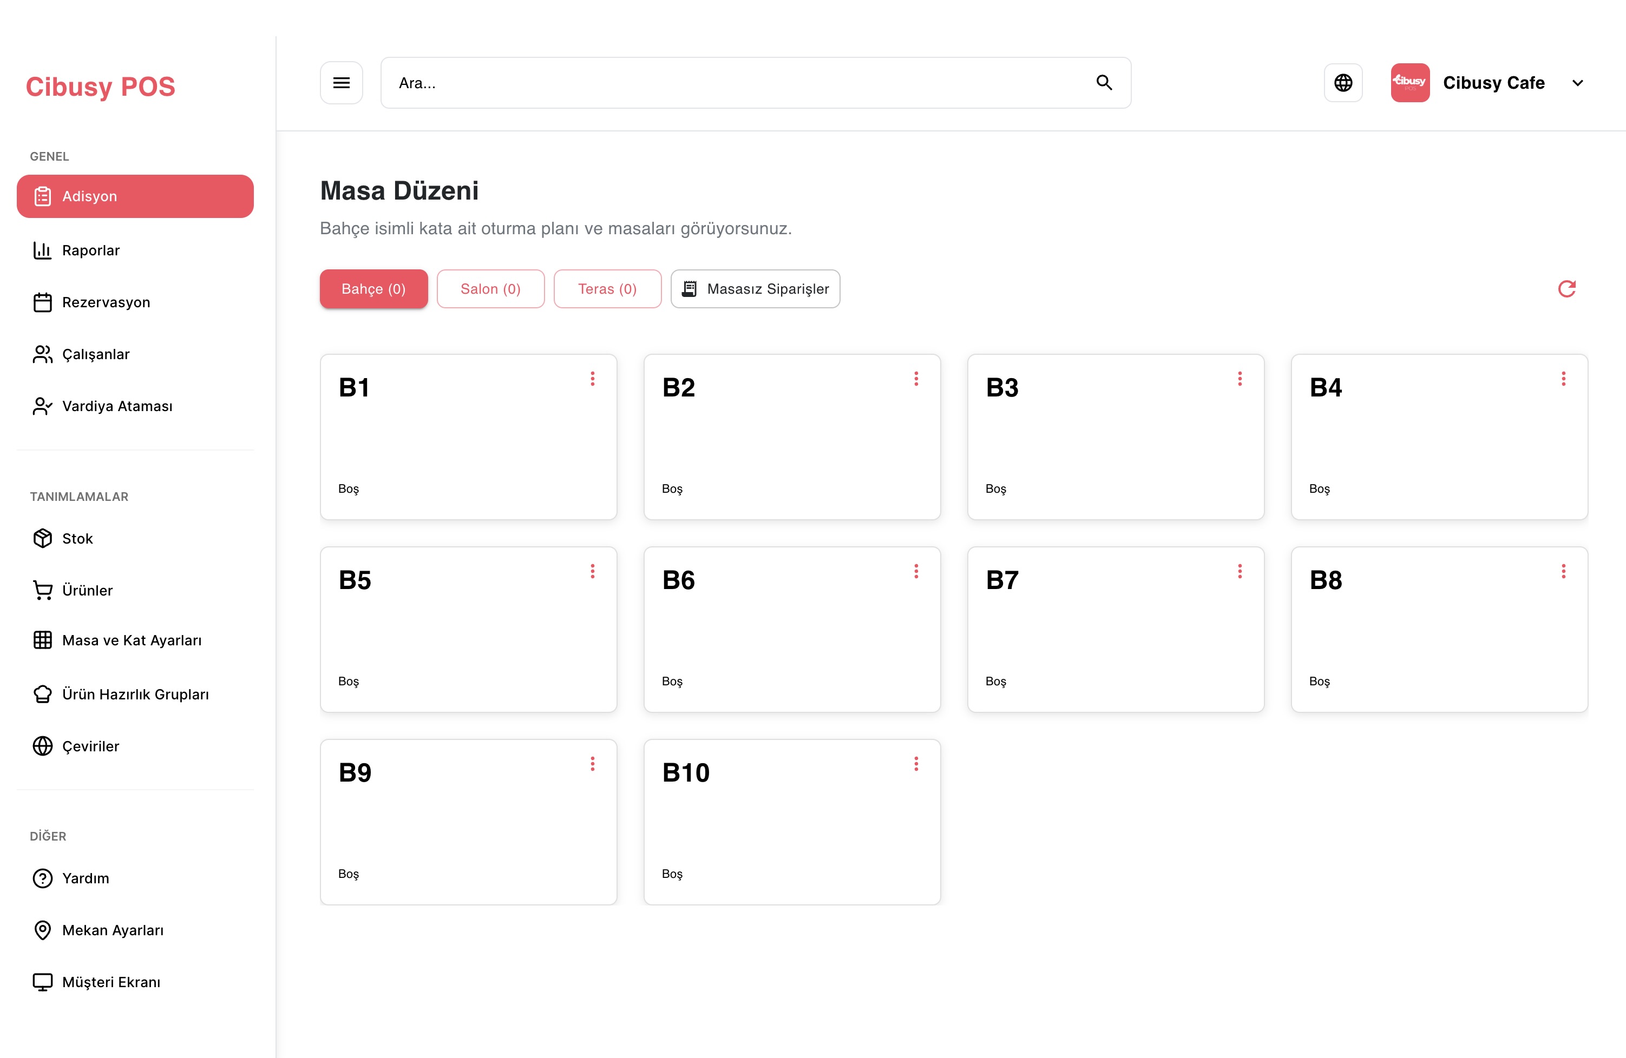Open the language globe icon in header
The image size is (1626, 1058).
1343,83
